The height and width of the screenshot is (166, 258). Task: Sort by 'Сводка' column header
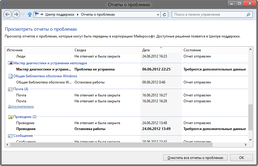[x=106, y=50]
